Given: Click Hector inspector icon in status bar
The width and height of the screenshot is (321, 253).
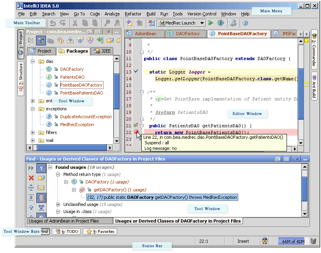Looking at the screenshot, I should point(265,241).
